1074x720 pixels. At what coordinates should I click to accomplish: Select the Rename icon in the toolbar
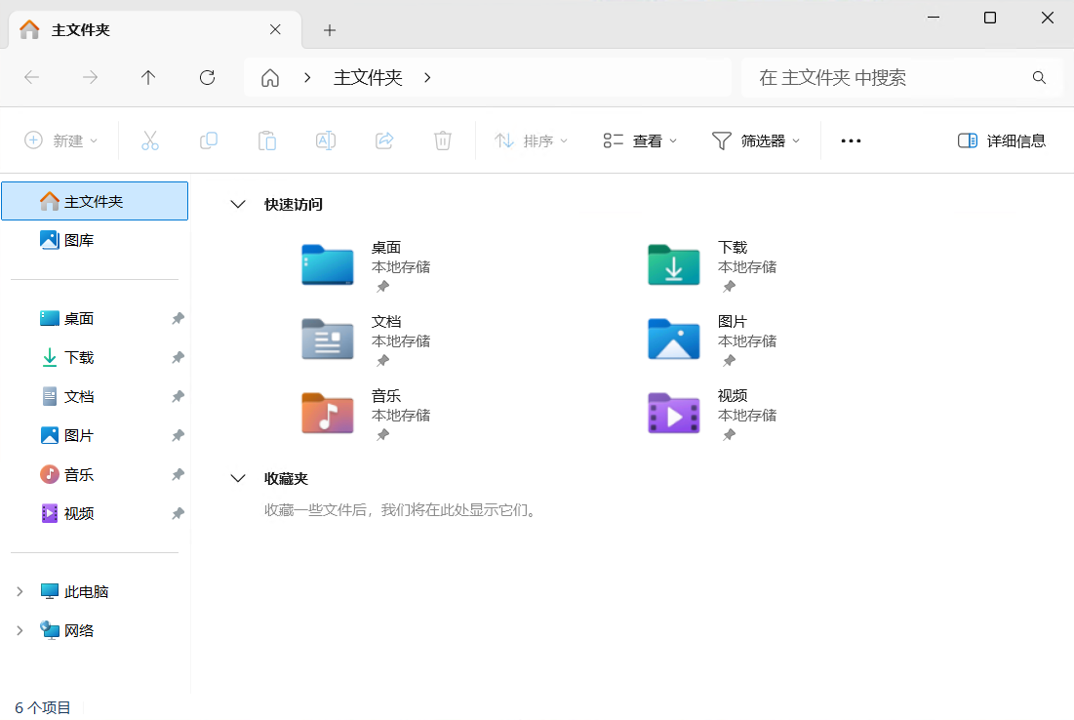tap(326, 140)
